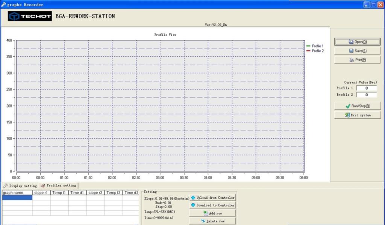Click the green checkmark Run/Stop icon
Screen dimensions: 385x225
pyautogui.click(x=348, y=106)
